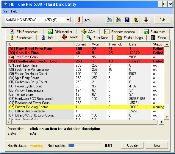Click the vertical scrollbar up arrow

[x=167, y=44]
